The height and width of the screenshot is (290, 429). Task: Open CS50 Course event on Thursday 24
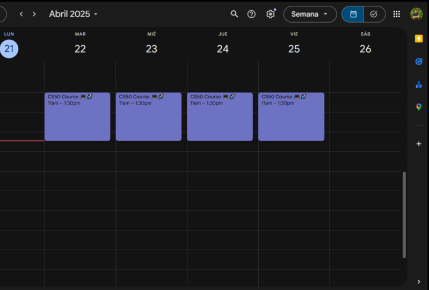[x=220, y=117]
